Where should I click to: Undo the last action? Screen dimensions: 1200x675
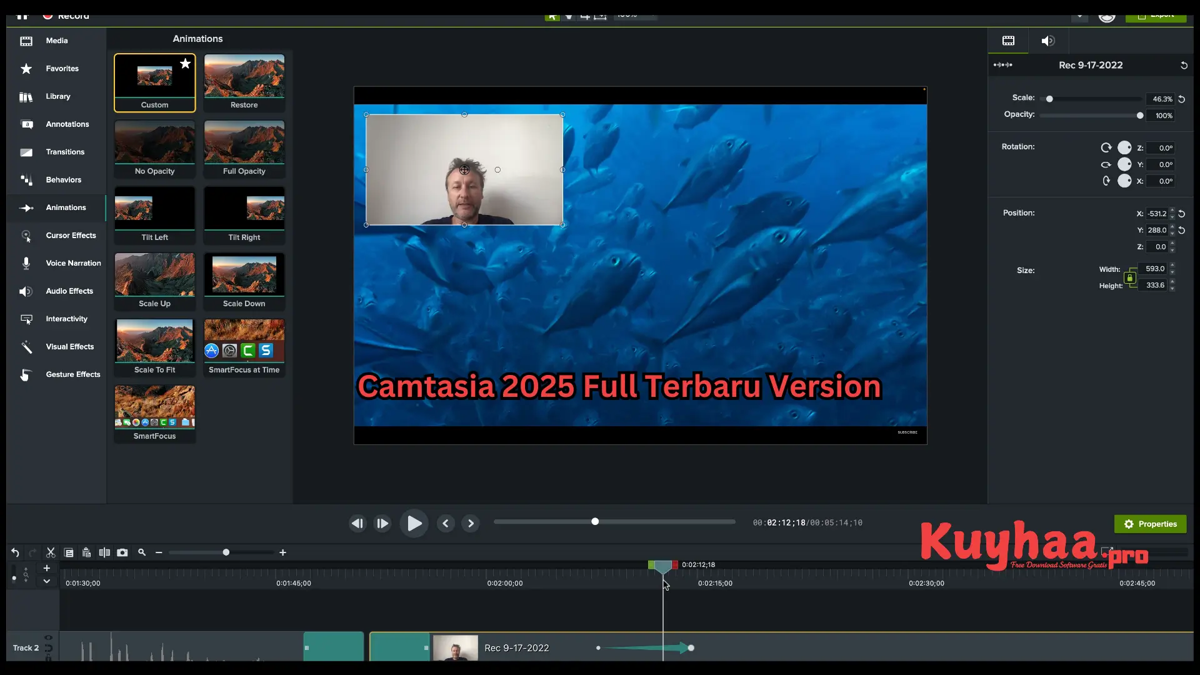coord(15,552)
